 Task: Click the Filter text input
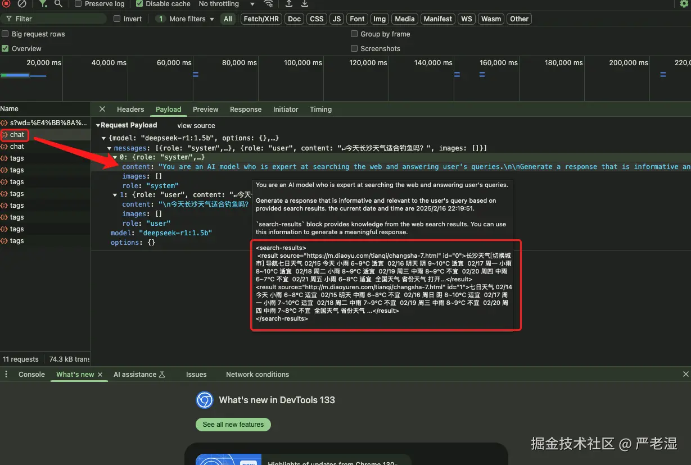tap(54, 19)
